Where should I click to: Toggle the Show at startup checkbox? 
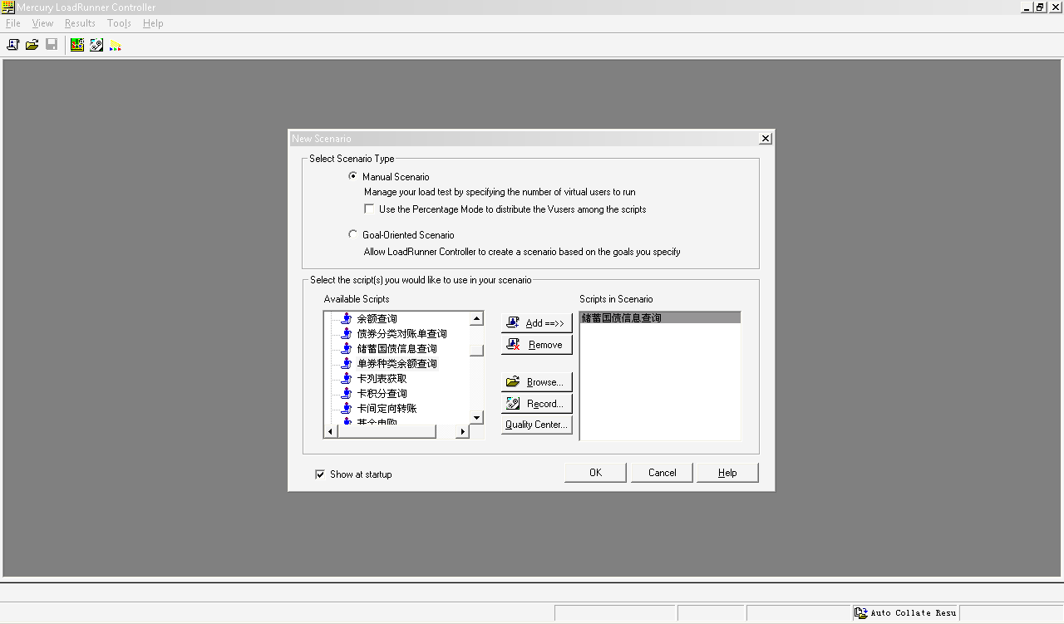coord(320,474)
